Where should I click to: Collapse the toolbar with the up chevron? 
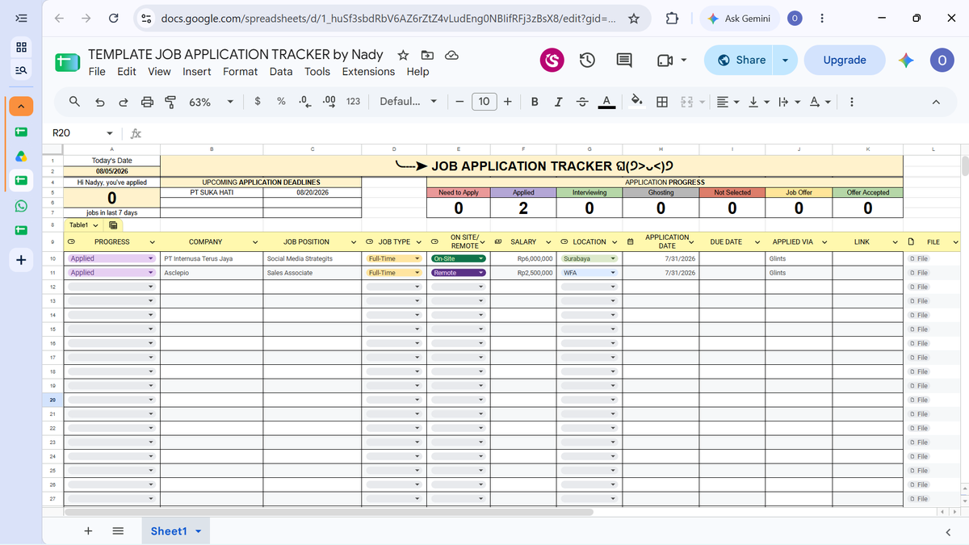[936, 102]
